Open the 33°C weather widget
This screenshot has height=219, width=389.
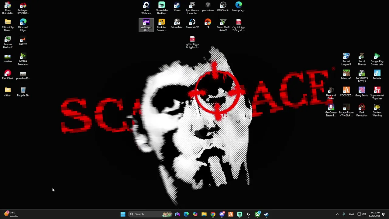click(x=11, y=214)
